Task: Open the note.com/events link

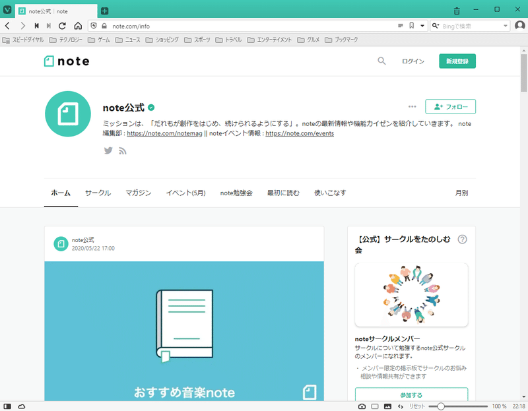Action: point(300,133)
